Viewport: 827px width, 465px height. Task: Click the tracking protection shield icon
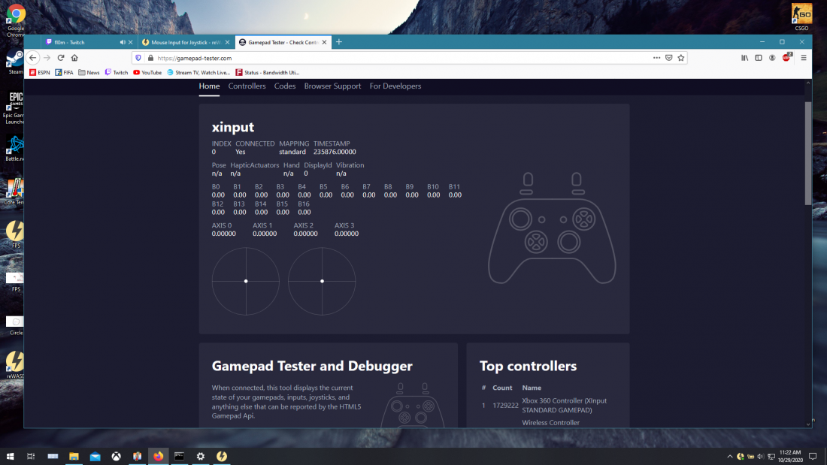pyautogui.click(x=138, y=58)
